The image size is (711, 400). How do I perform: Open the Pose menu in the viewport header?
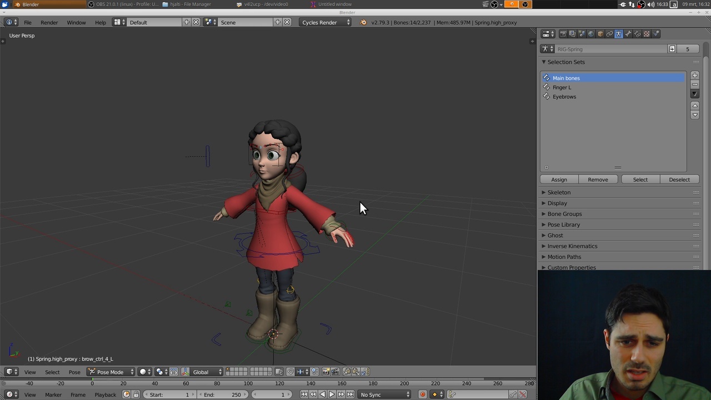tap(74, 372)
